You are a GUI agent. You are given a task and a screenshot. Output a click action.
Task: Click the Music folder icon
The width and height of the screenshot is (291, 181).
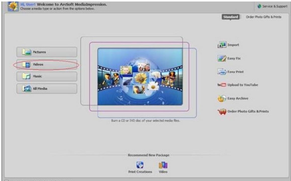coord(26,76)
